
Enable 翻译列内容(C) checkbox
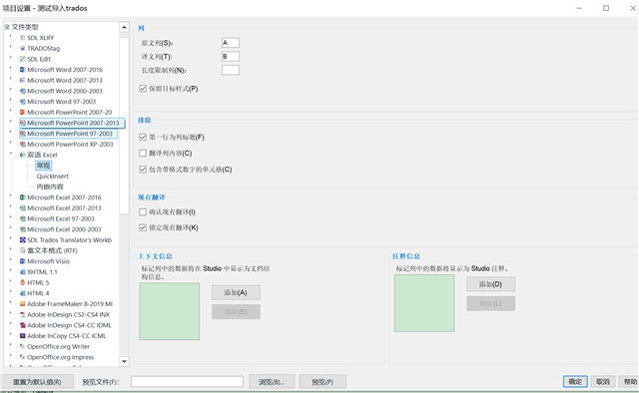tap(143, 154)
